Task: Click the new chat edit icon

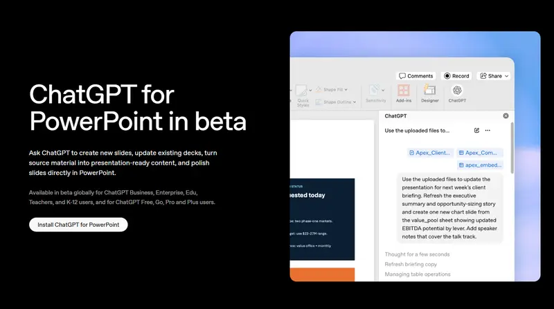Action: (x=476, y=131)
